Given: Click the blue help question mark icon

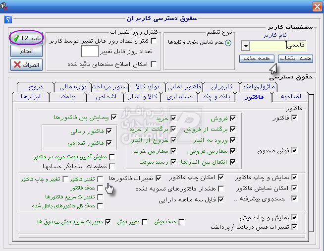Looking at the screenshot, I should pyautogui.click(x=8, y=20).
